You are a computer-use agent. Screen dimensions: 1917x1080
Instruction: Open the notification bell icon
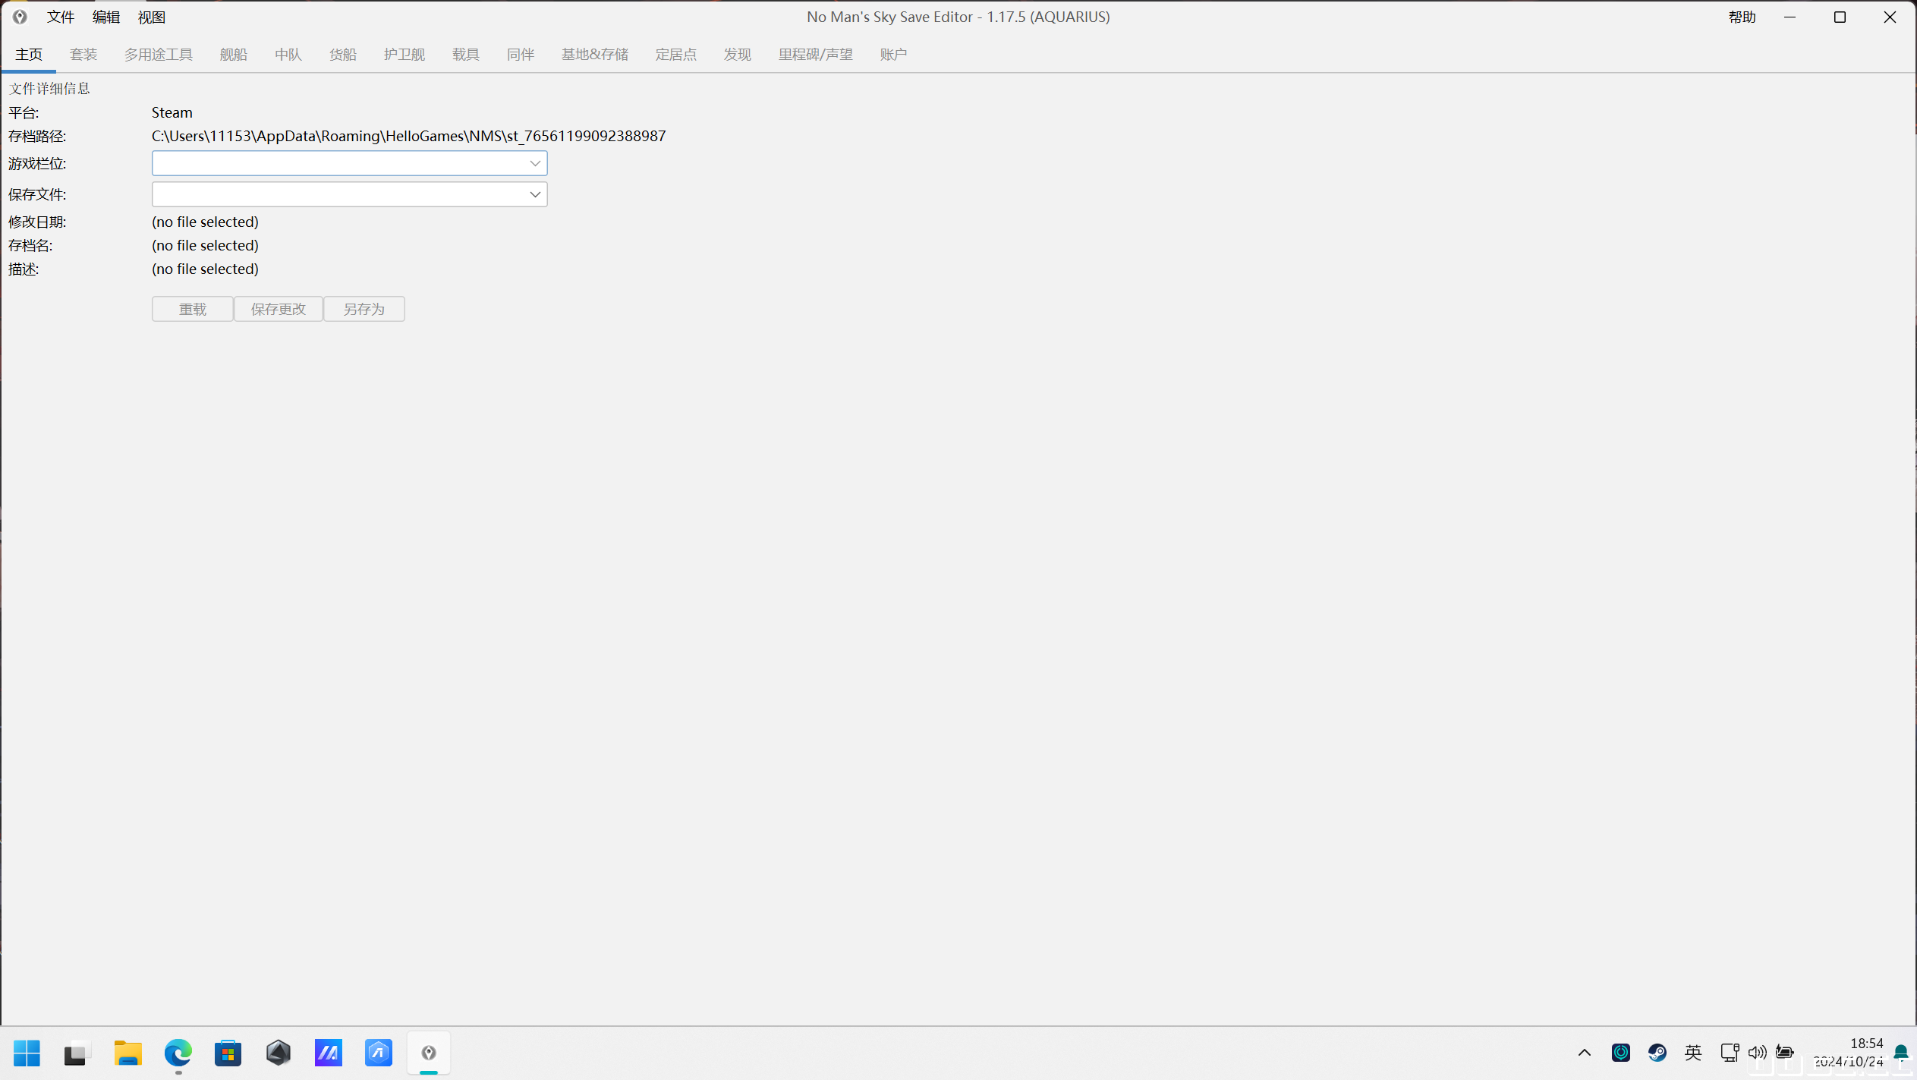point(1900,1052)
